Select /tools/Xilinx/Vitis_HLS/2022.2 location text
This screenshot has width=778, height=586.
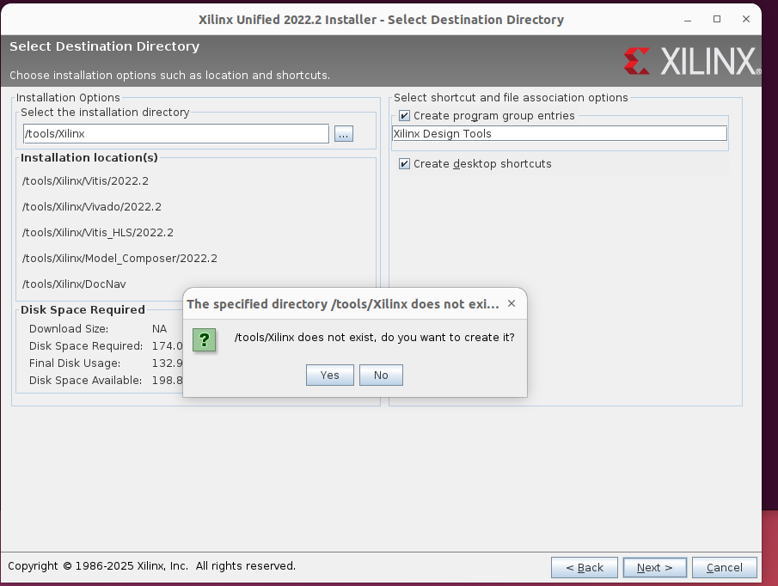click(98, 233)
